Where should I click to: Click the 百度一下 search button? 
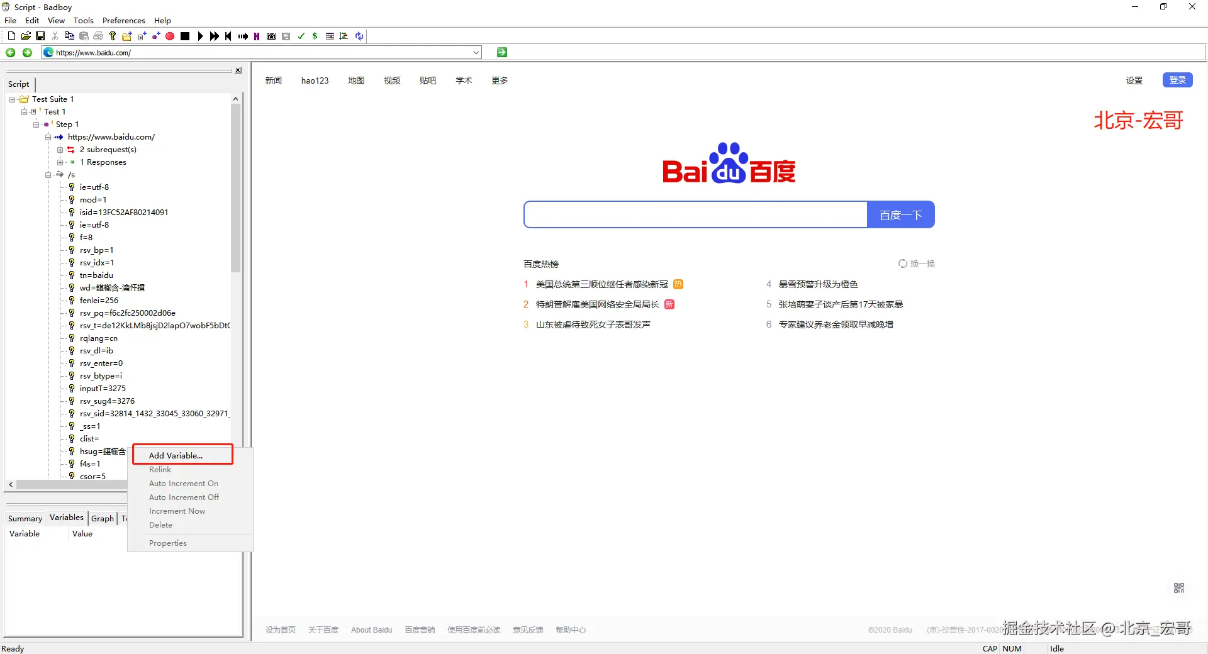pos(901,215)
